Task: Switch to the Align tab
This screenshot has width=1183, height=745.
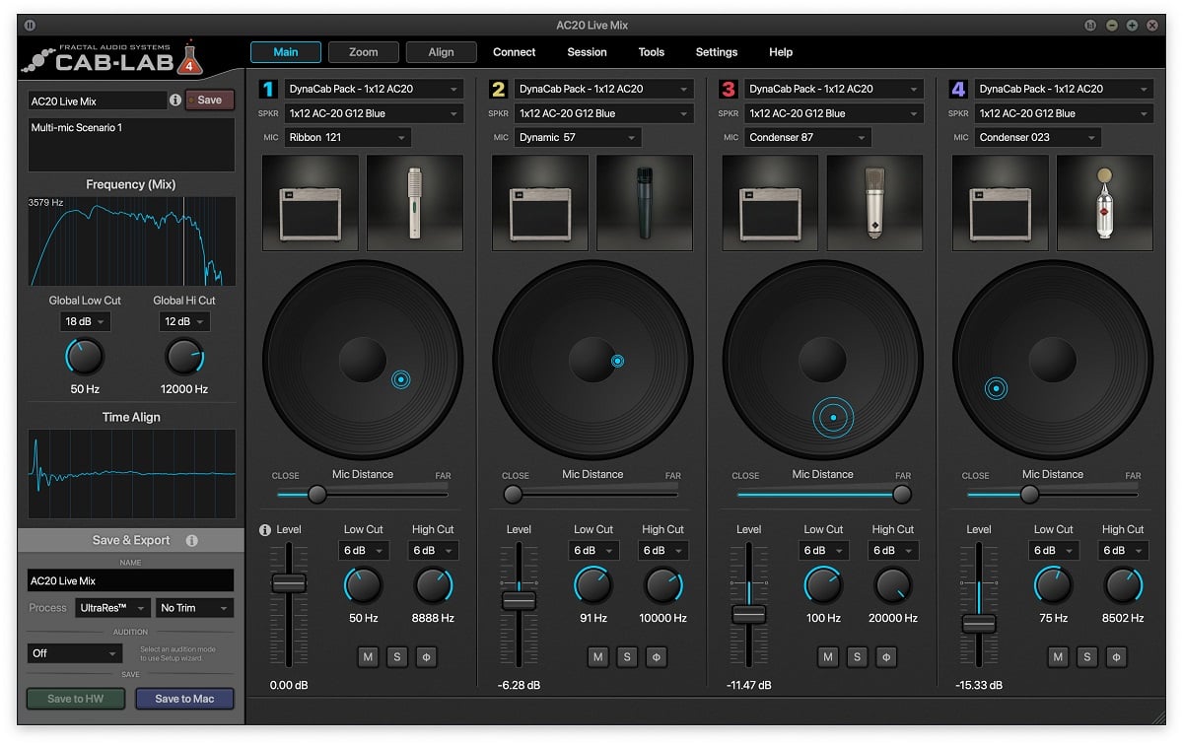Action: tap(442, 52)
